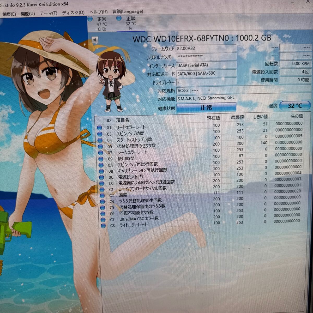This screenshot has width=313, height=313.
Task: Click status icon for 07 シークエラーレート
Action: click(100, 153)
